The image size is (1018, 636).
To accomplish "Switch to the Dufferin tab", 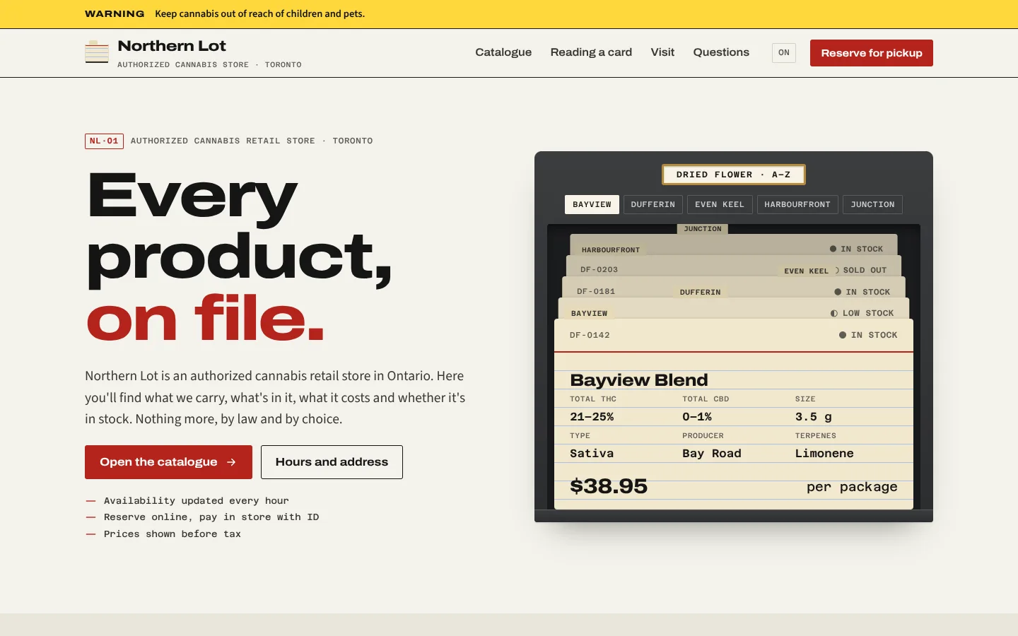I will (653, 204).
